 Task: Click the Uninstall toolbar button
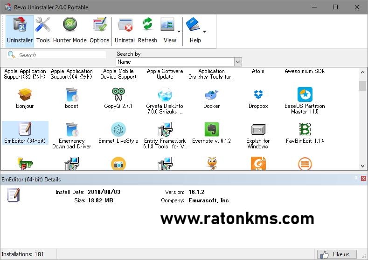(125, 30)
